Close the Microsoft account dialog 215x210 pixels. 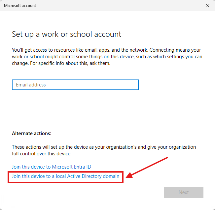[208, 6]
